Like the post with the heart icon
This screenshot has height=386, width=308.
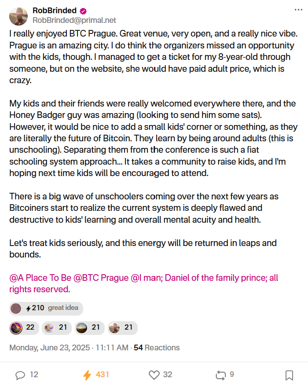tap(154, 375)
